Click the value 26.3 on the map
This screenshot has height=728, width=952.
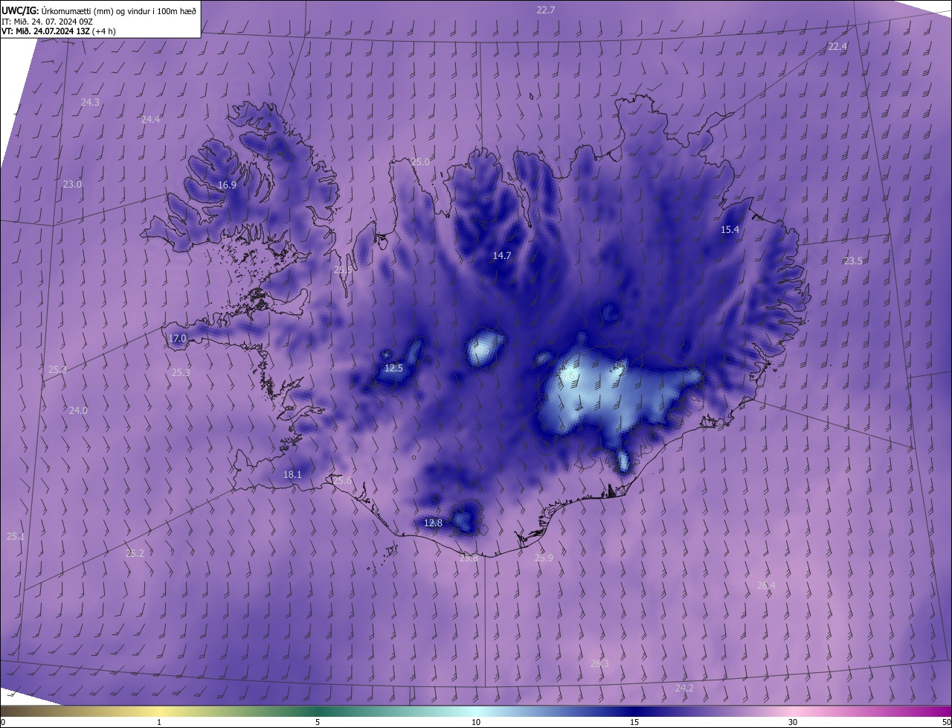pos(599,663)
